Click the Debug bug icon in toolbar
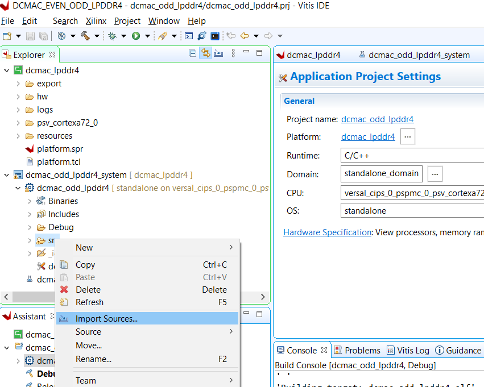 pos(113,36)
